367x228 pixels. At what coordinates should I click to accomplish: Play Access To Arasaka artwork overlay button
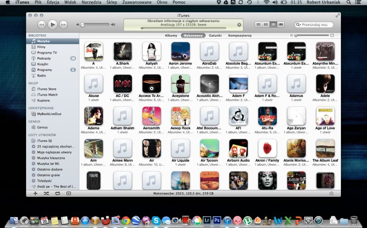tap(151, 88)
